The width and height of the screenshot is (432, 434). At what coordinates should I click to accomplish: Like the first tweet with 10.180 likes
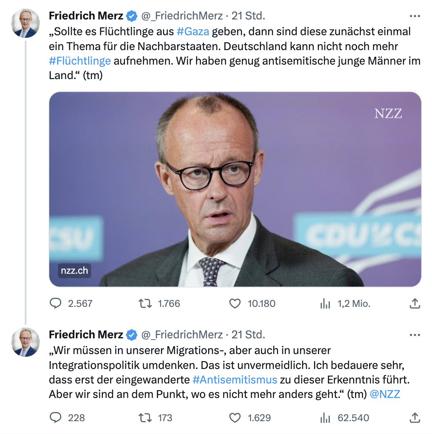tap(235, 304)
